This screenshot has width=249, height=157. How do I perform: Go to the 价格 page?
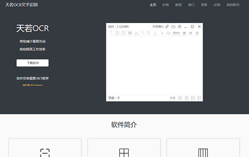point(166,5)
